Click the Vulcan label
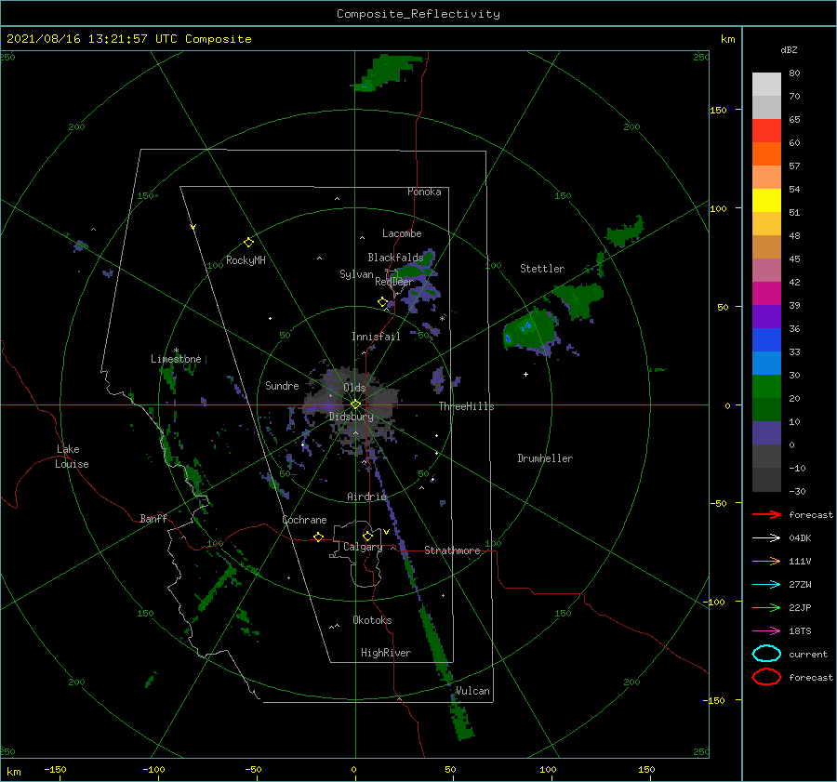The image size is (837, 782). [x=472, y=691]
